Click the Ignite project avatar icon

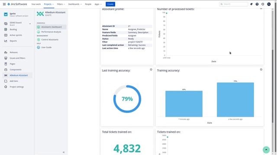coord(6,14)
